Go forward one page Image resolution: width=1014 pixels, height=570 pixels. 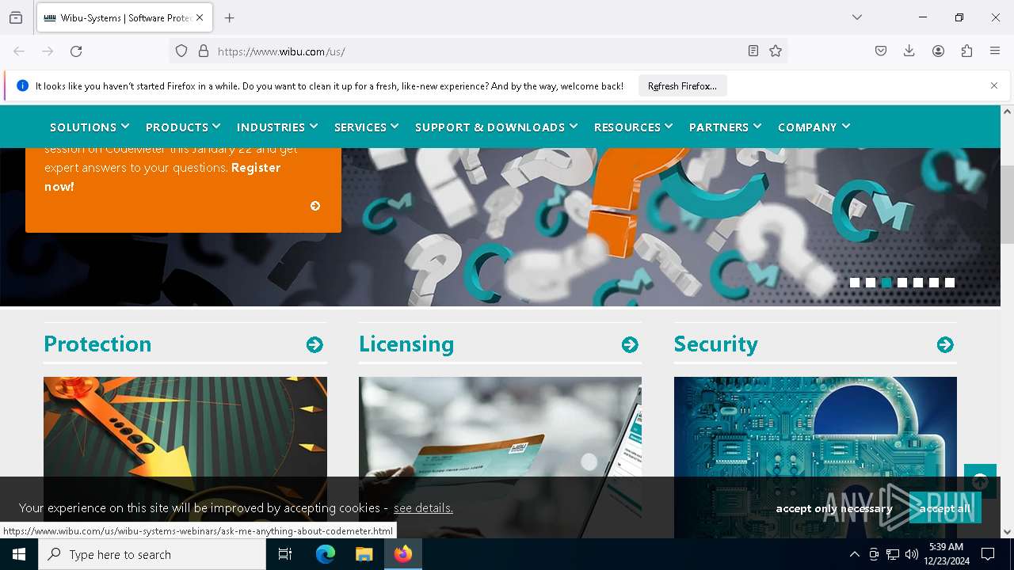[48, 51]
